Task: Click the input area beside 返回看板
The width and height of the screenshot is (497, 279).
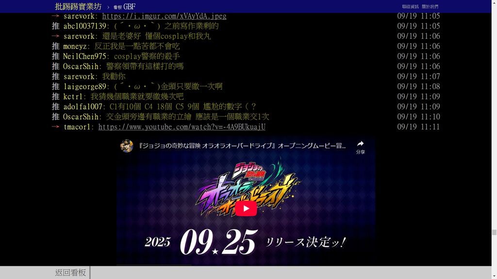Action: coord(290,273)
